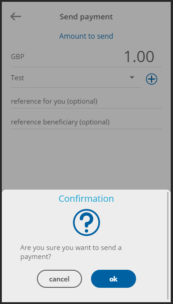Click the question mark confirmation icon
The image size is (173, 304).
coord(86,222)
